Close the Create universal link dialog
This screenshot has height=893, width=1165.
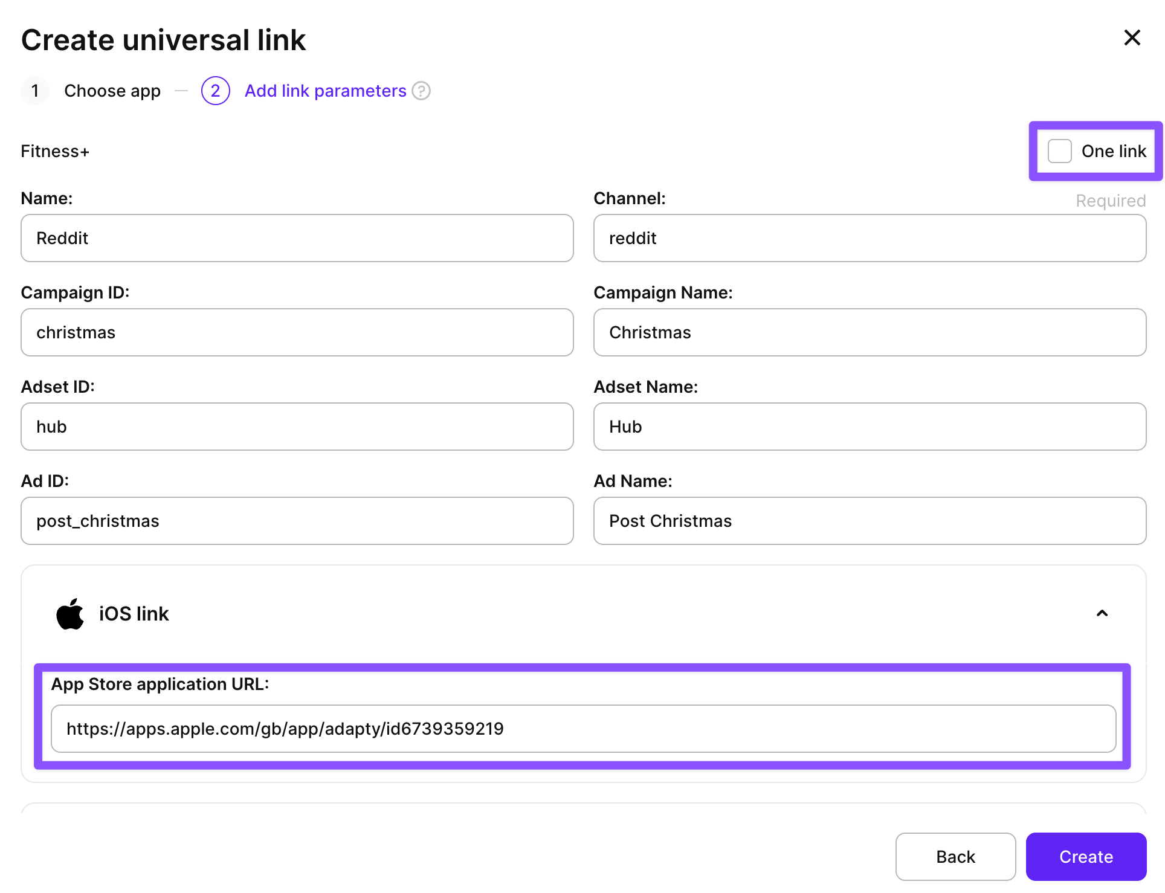pyautogui.click(x=1132, y=37)
